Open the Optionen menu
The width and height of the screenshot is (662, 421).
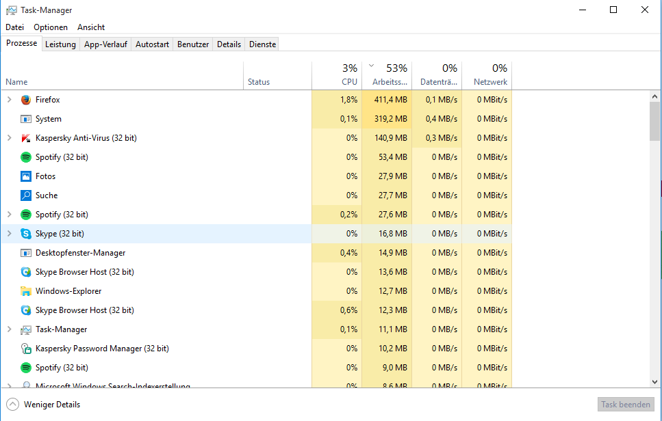[x=51, y=27]
